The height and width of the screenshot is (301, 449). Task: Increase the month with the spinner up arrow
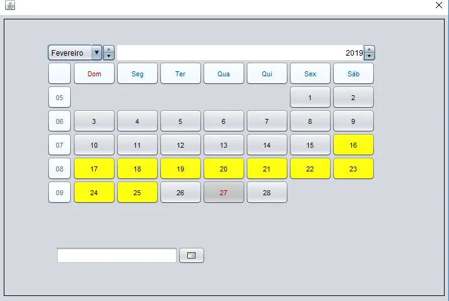(x=108, y=49)
